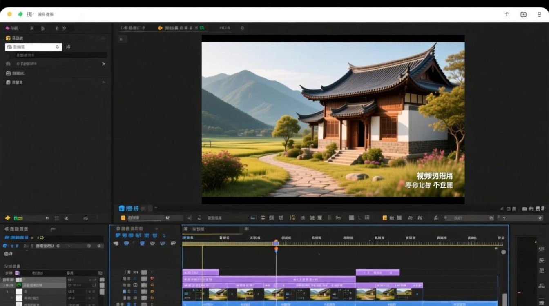Click the upload arrow icon in title bar
The image size is (549, 306).
coord(507,14)
